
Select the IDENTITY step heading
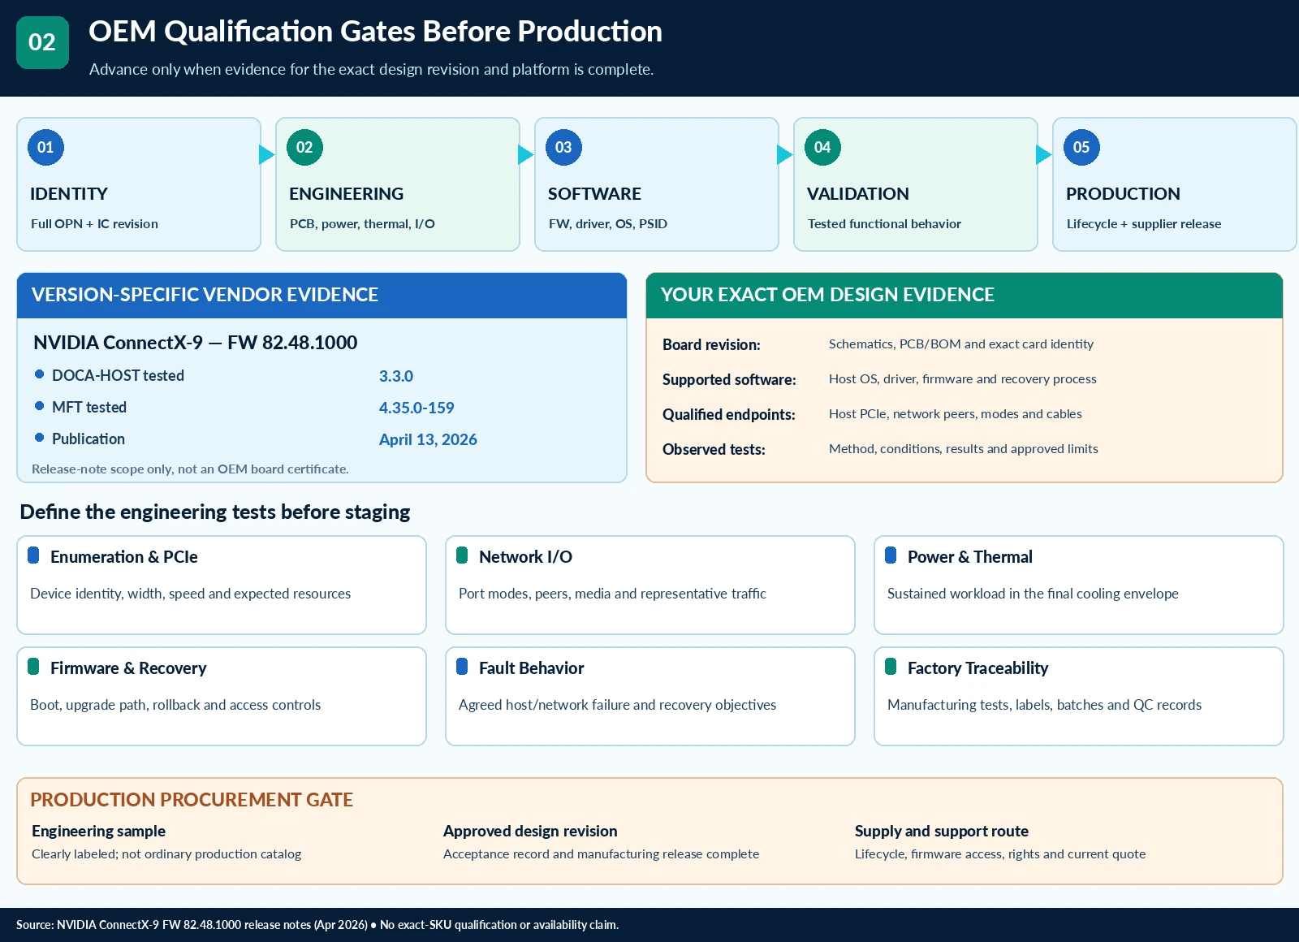tap(69, 194)
